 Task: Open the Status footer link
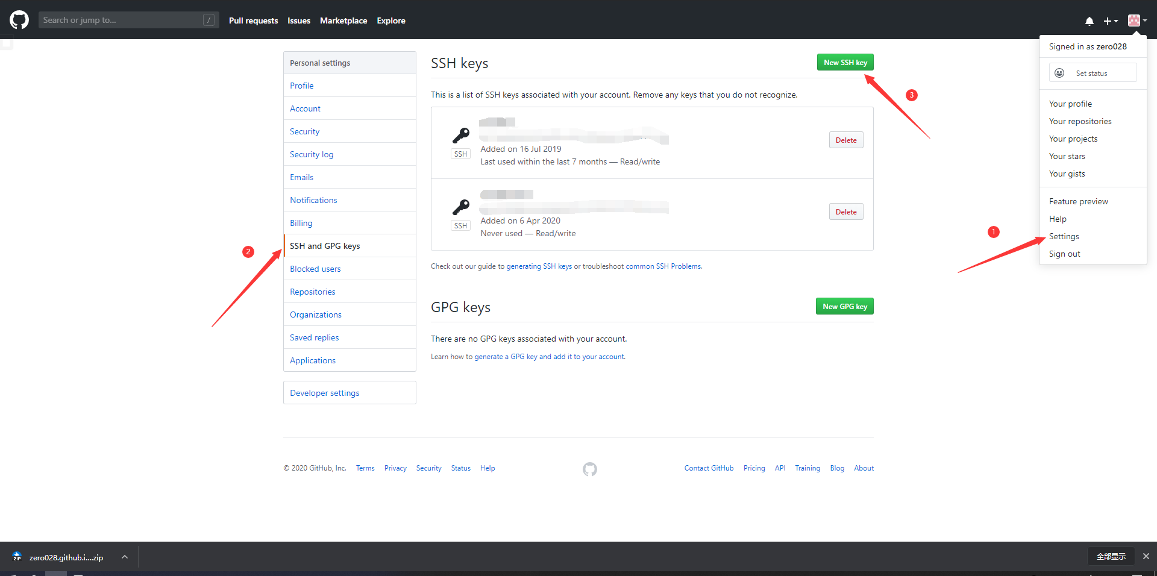(x=461, y=468)
